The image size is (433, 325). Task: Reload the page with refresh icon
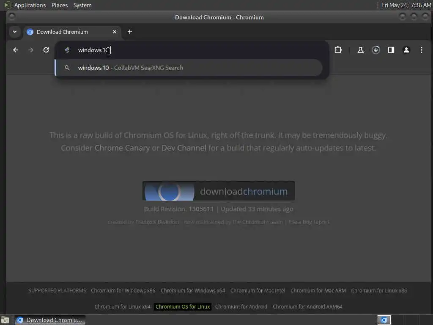[x=46, y=50]
